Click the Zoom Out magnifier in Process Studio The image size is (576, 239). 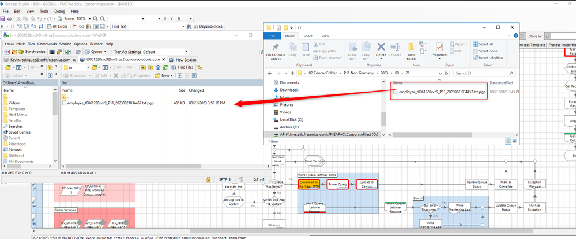(103, 19)
